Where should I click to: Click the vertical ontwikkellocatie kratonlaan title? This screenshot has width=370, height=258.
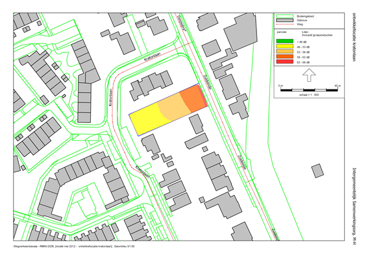click(x=354, y=37)
